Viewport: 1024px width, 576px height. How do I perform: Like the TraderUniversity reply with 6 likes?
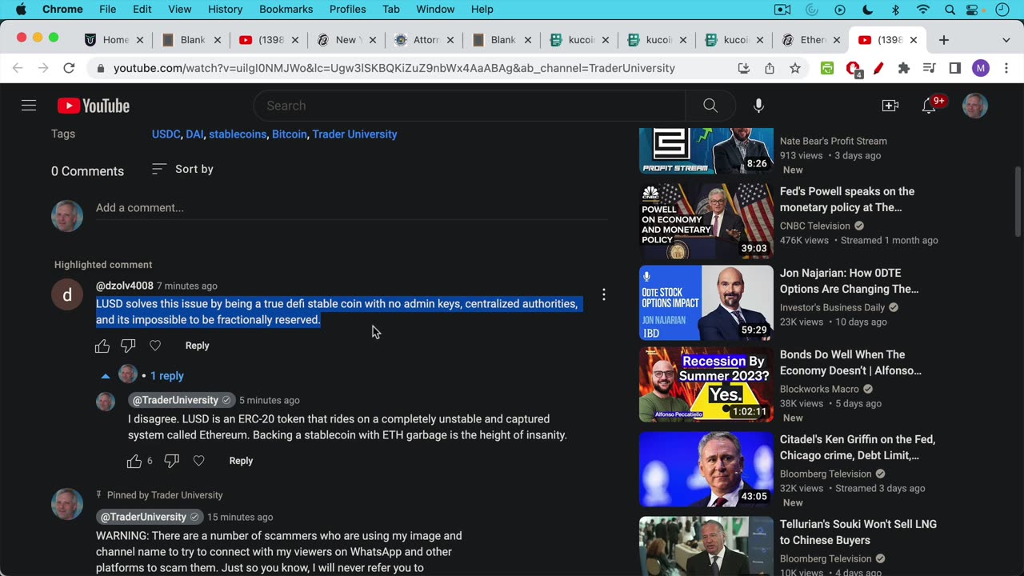(134, 461)
